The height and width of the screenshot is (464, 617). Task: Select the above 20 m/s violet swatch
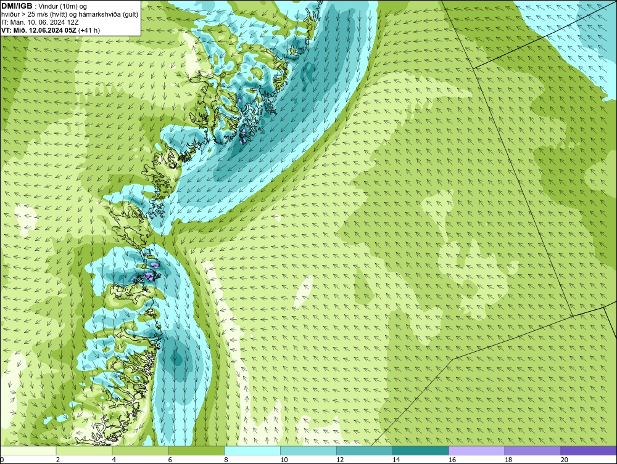589,450
